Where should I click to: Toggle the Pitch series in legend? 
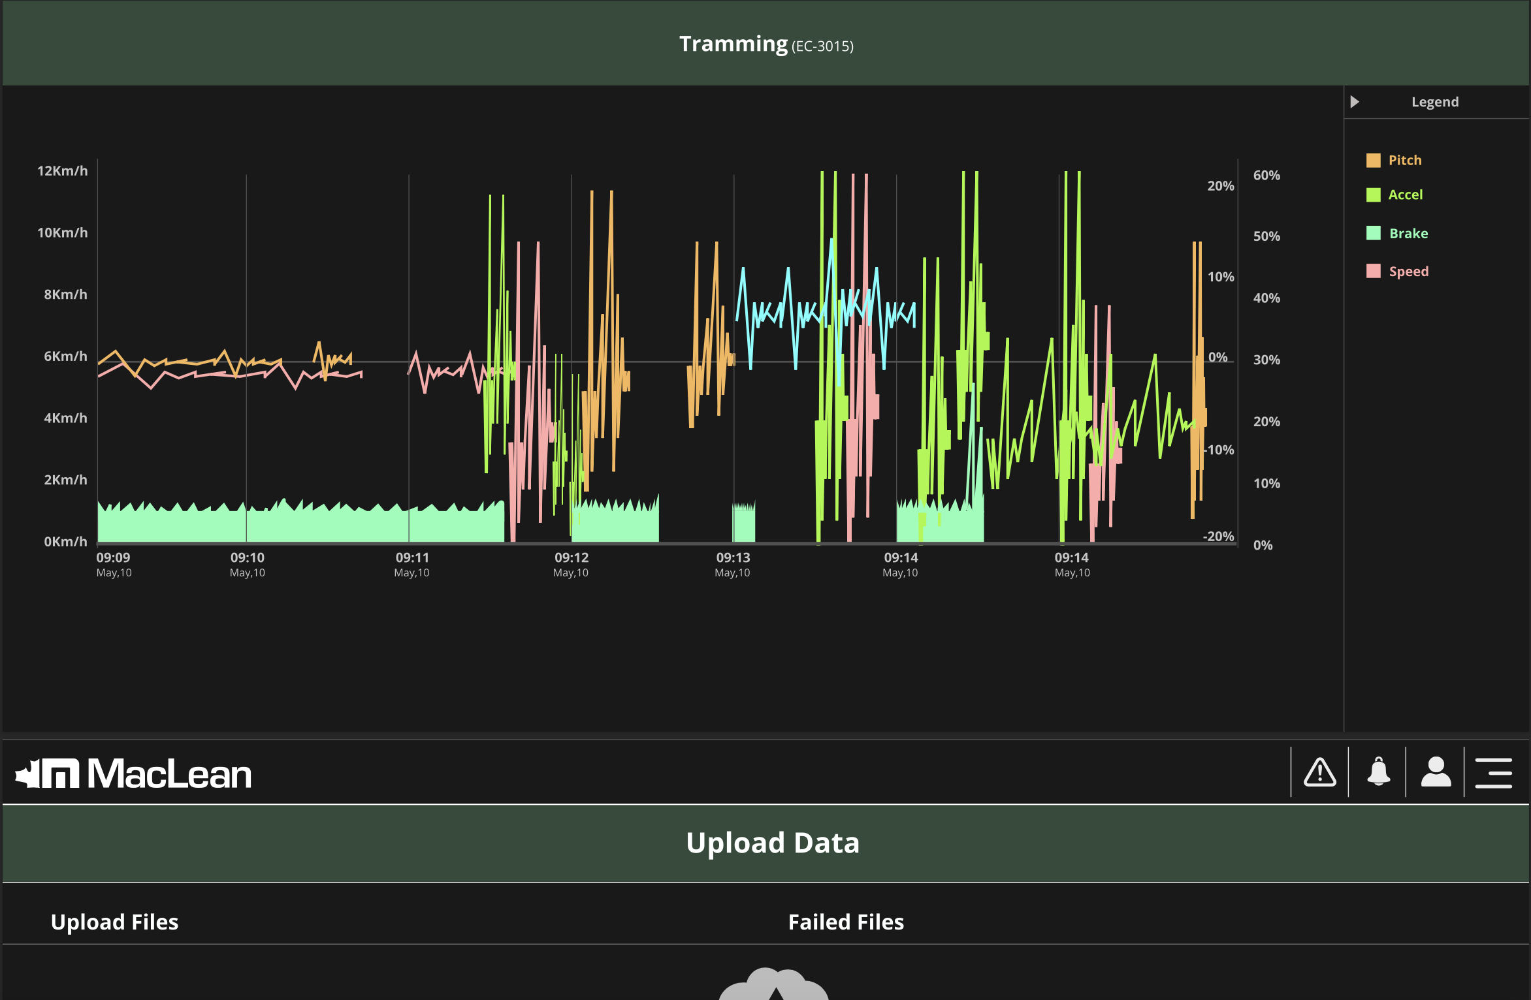click(x=1404, y=161)
